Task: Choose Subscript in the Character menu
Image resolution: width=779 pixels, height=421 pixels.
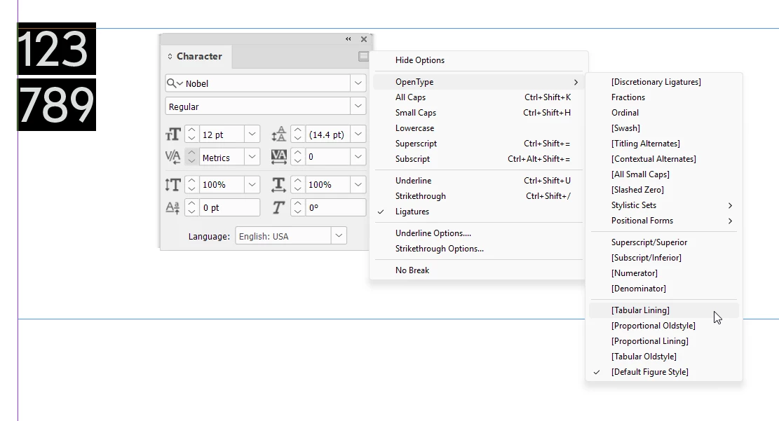Action: tap(478, 159)
